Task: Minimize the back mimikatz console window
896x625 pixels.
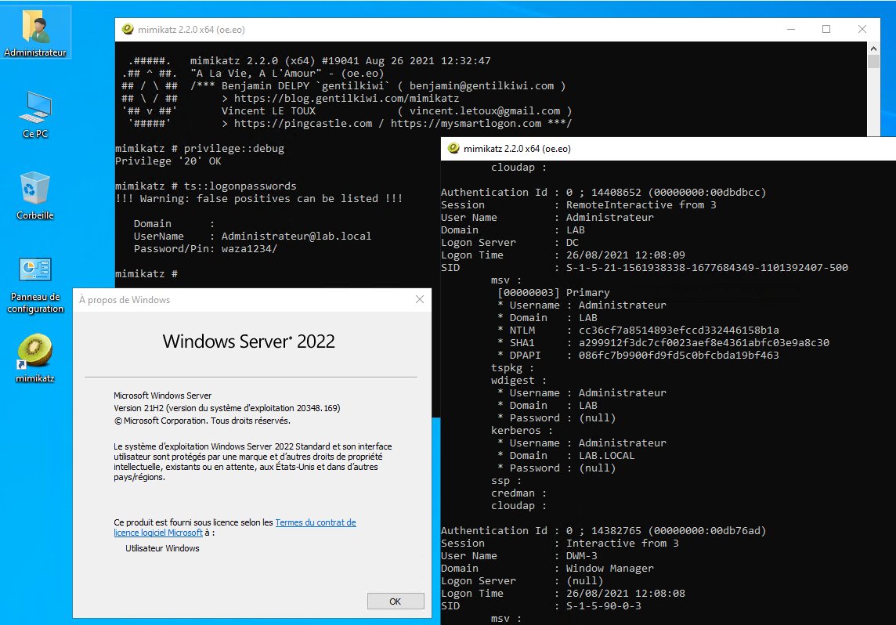Action: tap(791, 29)
